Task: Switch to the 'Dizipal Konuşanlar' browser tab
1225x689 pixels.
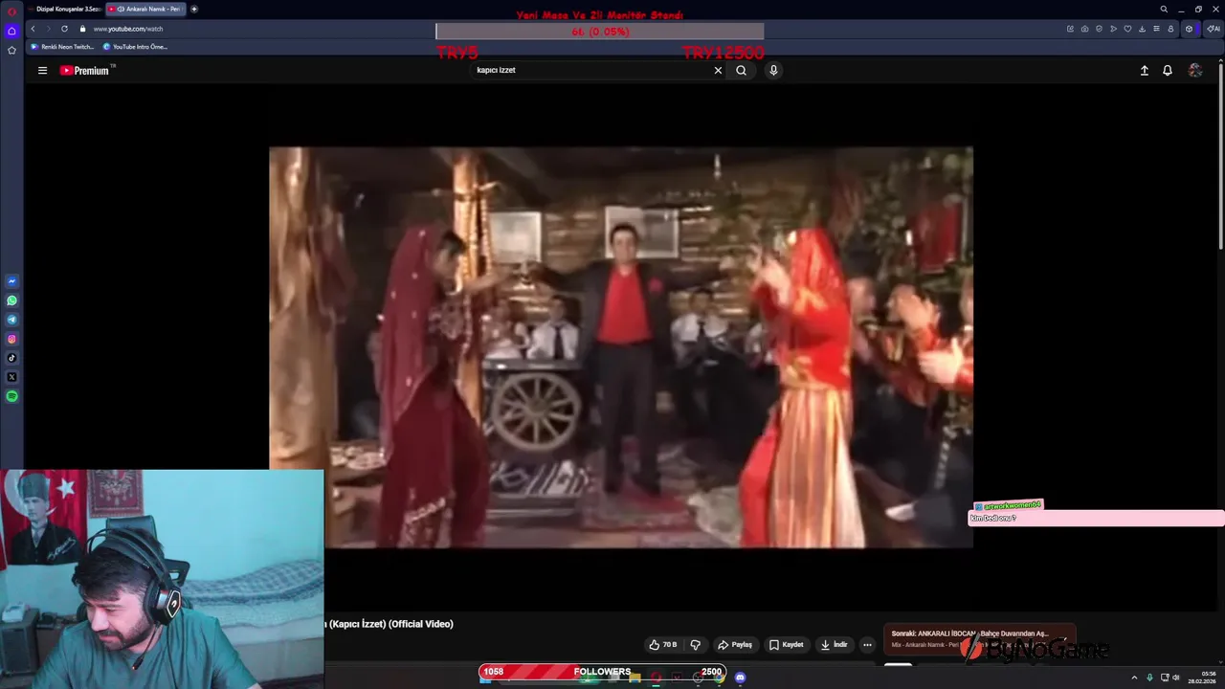Action: click(x=65, y=9)
